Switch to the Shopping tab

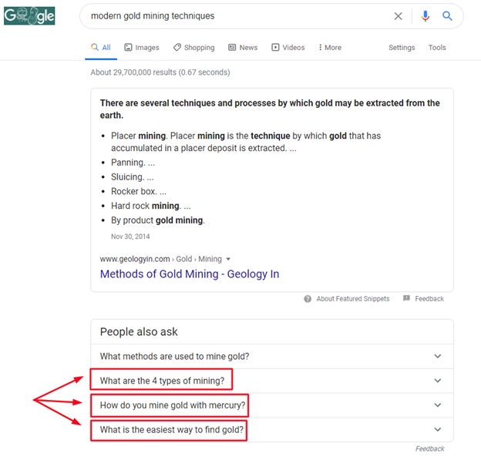[194, 48]
